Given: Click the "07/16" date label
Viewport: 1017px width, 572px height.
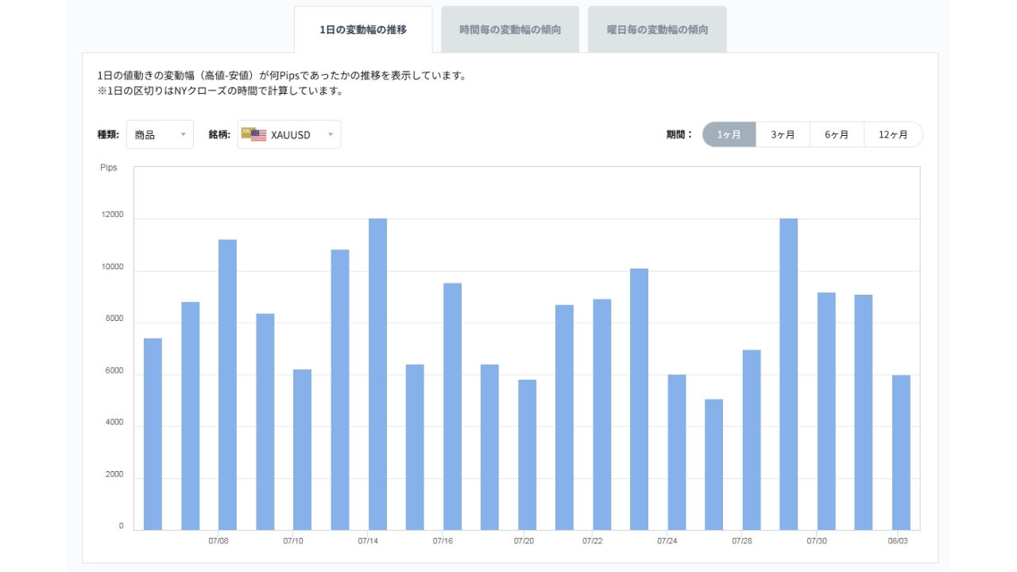Looking at the screenshot, I should click(443, 541).
